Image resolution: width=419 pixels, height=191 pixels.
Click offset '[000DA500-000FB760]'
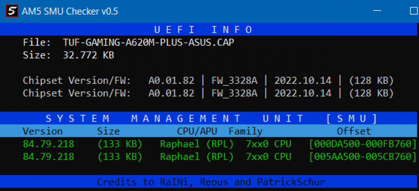363,144
